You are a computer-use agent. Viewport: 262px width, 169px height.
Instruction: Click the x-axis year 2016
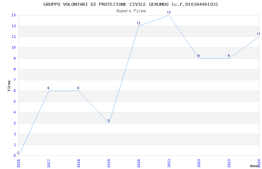click(18, 163)
